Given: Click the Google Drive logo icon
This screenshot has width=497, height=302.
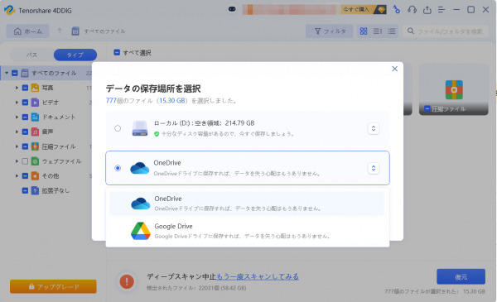Looking at the screenshot, I should pos(141,231).
